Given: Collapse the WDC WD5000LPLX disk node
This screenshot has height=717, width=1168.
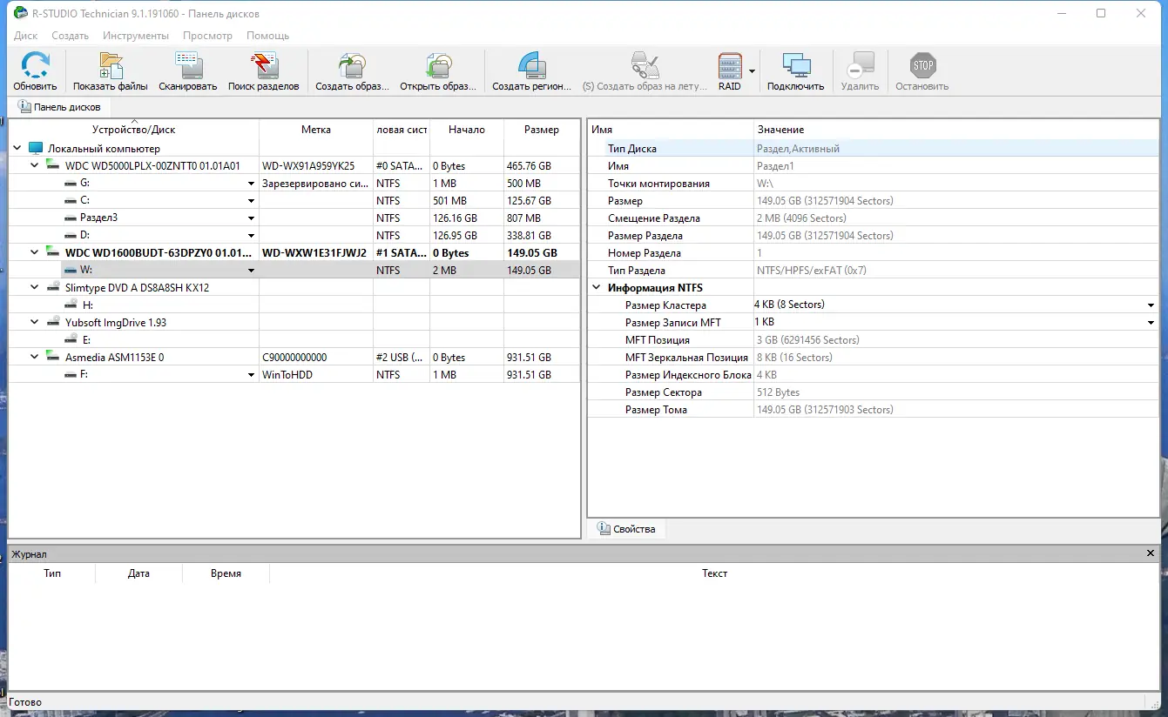Looking at the screenshot, I should click(35, 165).
